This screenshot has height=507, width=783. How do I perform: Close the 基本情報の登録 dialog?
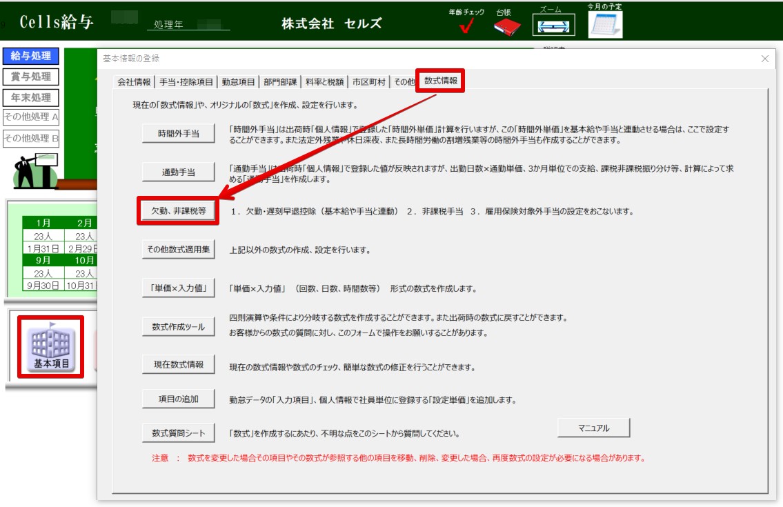pyautogui.click(x=764, y=59)
